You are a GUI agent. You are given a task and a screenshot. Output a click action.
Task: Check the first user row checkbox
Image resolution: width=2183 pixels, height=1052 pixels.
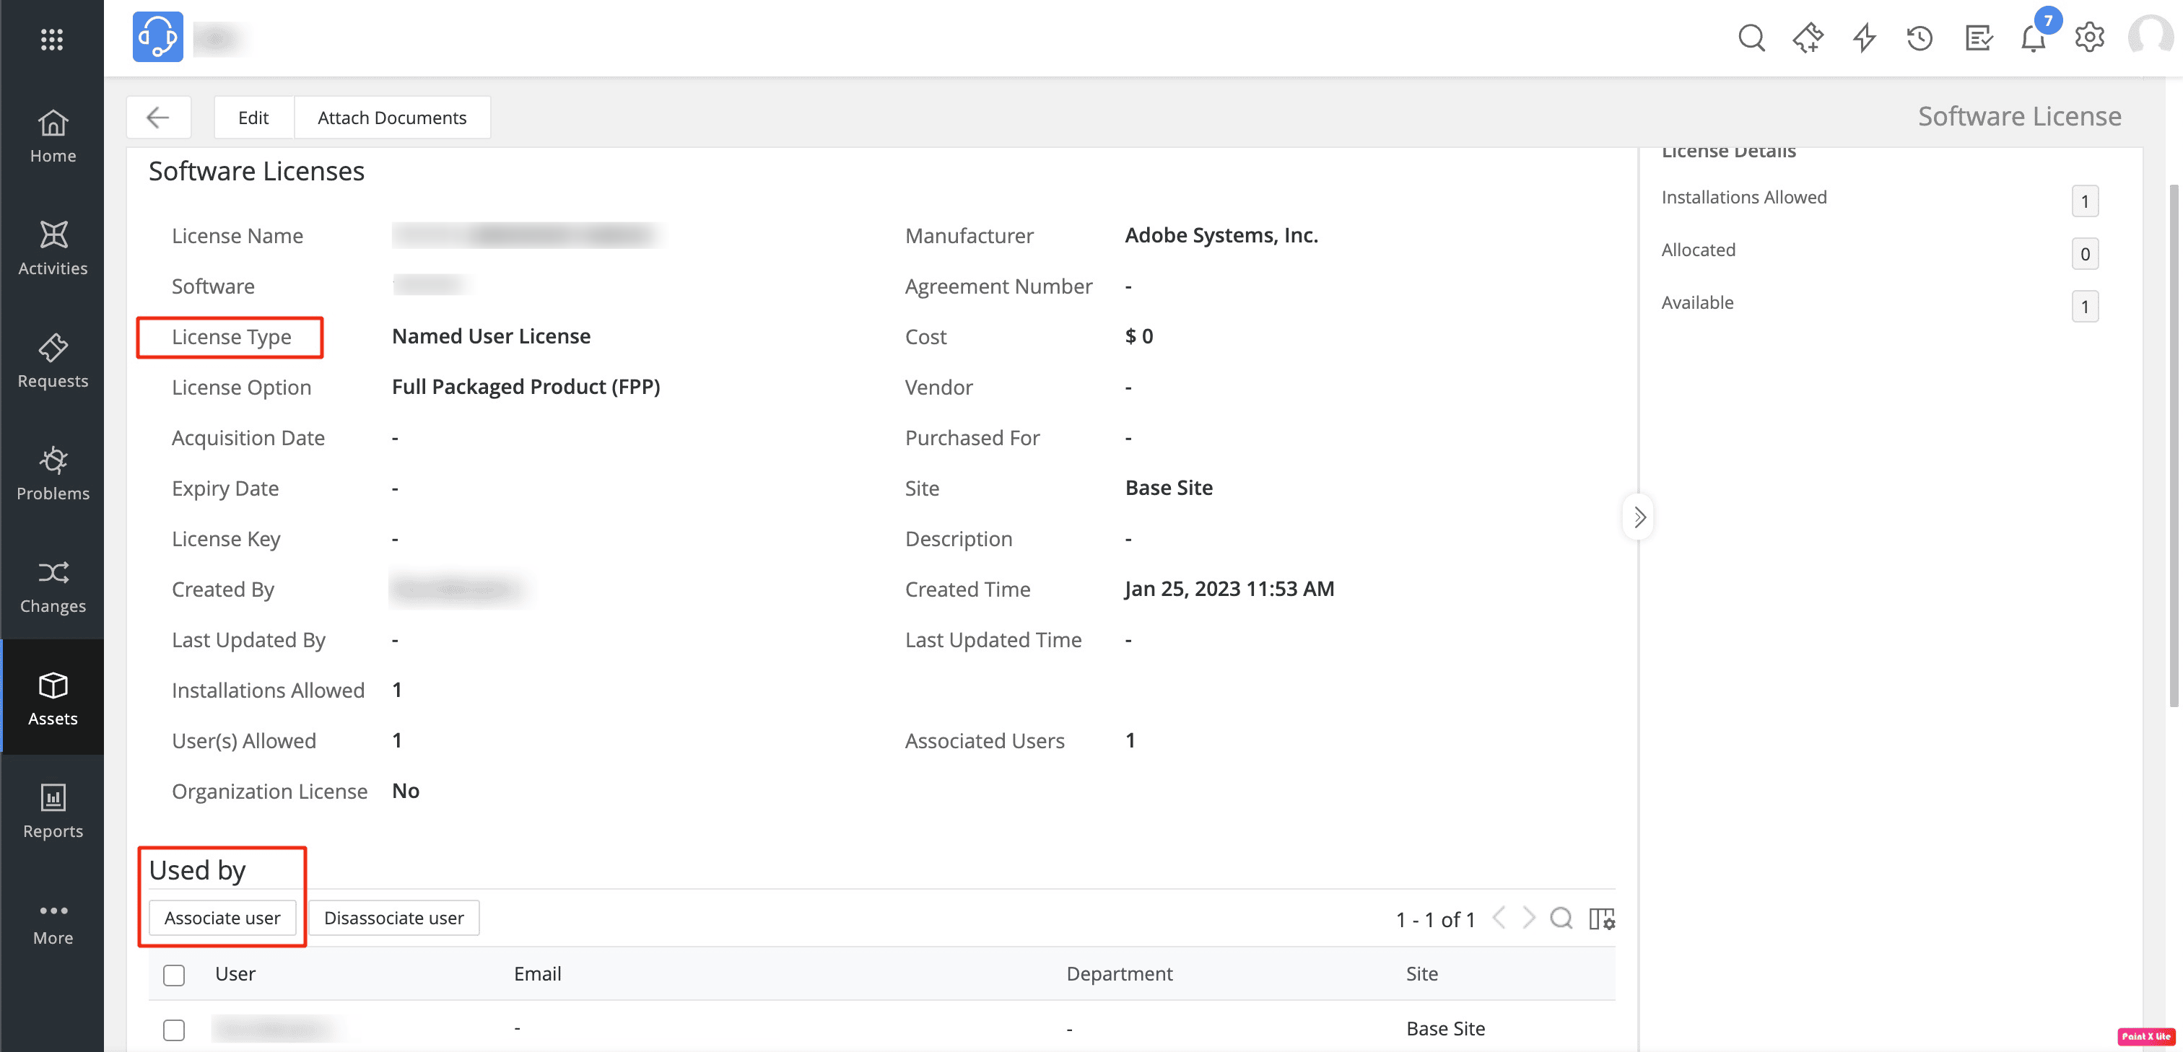(174, 1029)
